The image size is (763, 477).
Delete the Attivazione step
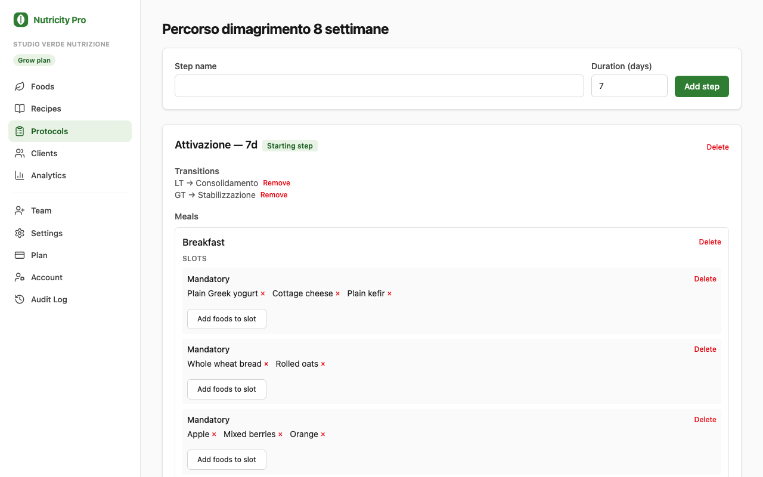coord(718,147)
